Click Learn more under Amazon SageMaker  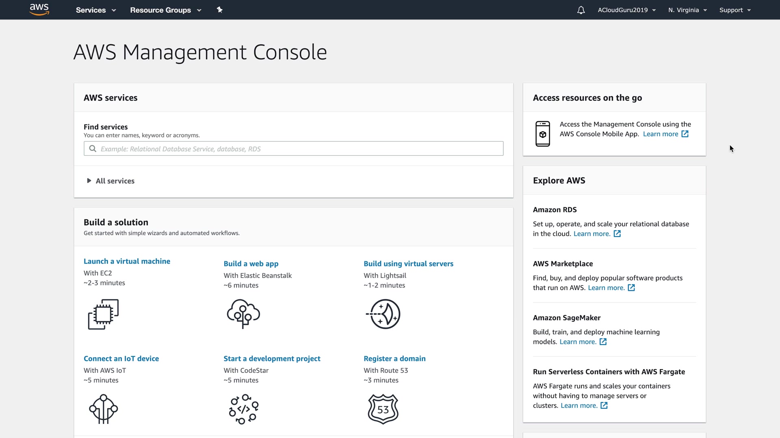pyautogui.click(x=578, y=342)
